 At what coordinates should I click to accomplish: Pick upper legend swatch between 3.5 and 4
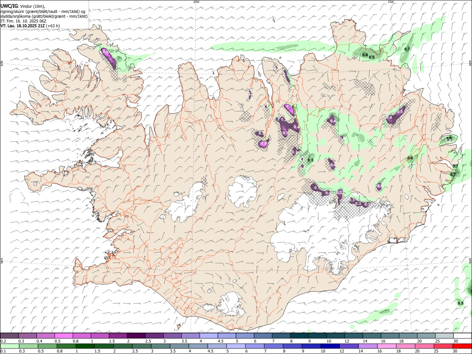click(190, 336)
